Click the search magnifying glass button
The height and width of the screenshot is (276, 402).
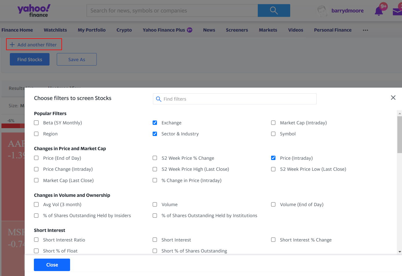(x=273, y=10)
